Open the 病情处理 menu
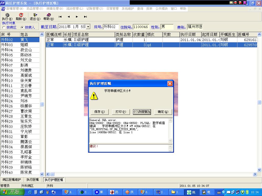This screenshot has width=262, height=196. [55, 8]
